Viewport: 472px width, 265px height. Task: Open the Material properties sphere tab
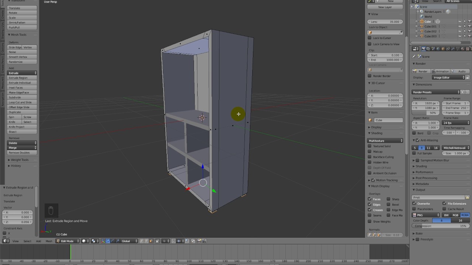pyautogui.click(x=463, y=49)
